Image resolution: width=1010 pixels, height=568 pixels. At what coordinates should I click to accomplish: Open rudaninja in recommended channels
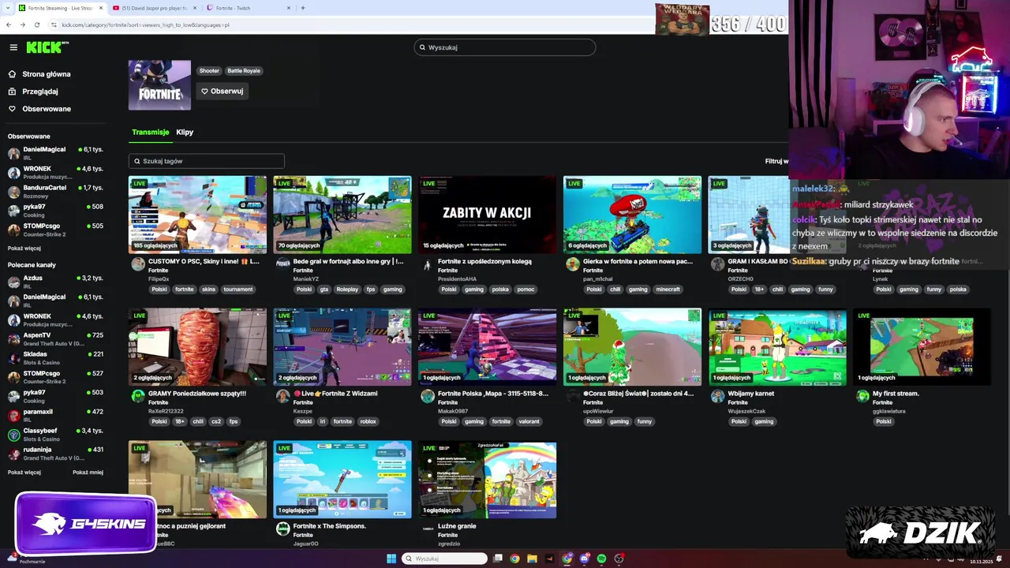coord(55,453)
